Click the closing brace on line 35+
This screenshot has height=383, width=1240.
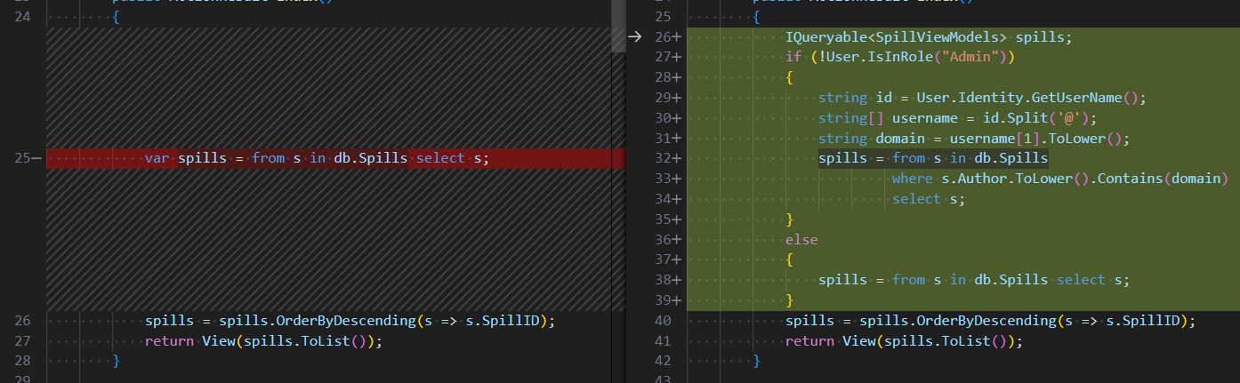pos(790,219)
